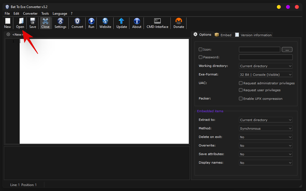
Task: Click the icon browse "..." button
Action: (287, 50)
